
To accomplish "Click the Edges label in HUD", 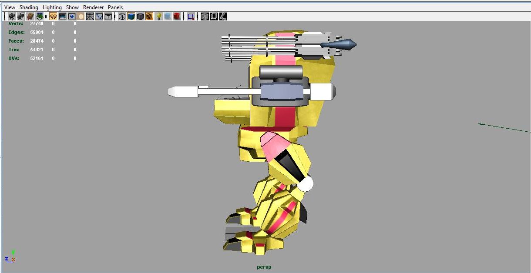I will (17, 32).
